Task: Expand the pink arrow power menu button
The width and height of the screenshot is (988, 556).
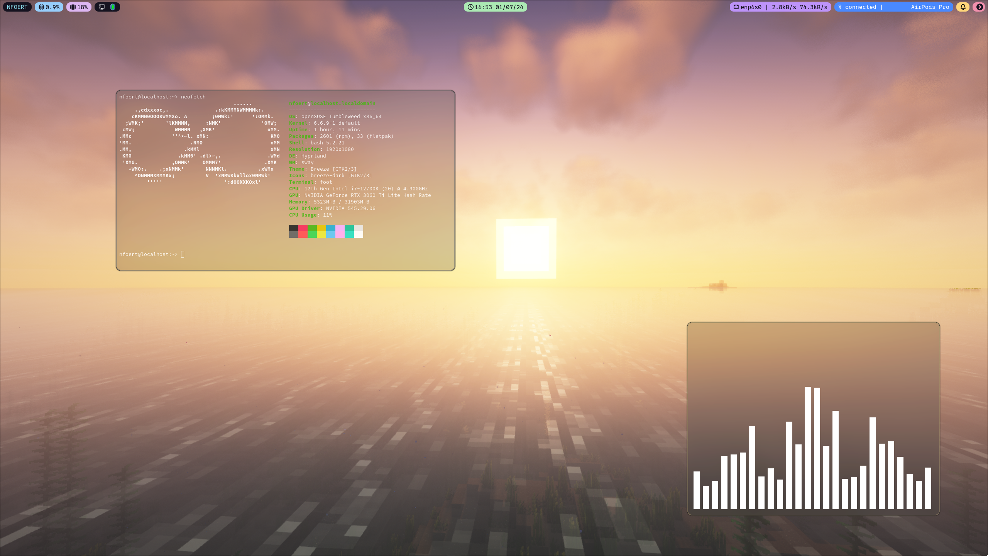Action: coord(980,7)
